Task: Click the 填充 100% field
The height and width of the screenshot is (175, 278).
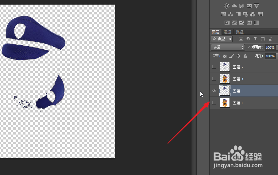Action: point(270,56)
